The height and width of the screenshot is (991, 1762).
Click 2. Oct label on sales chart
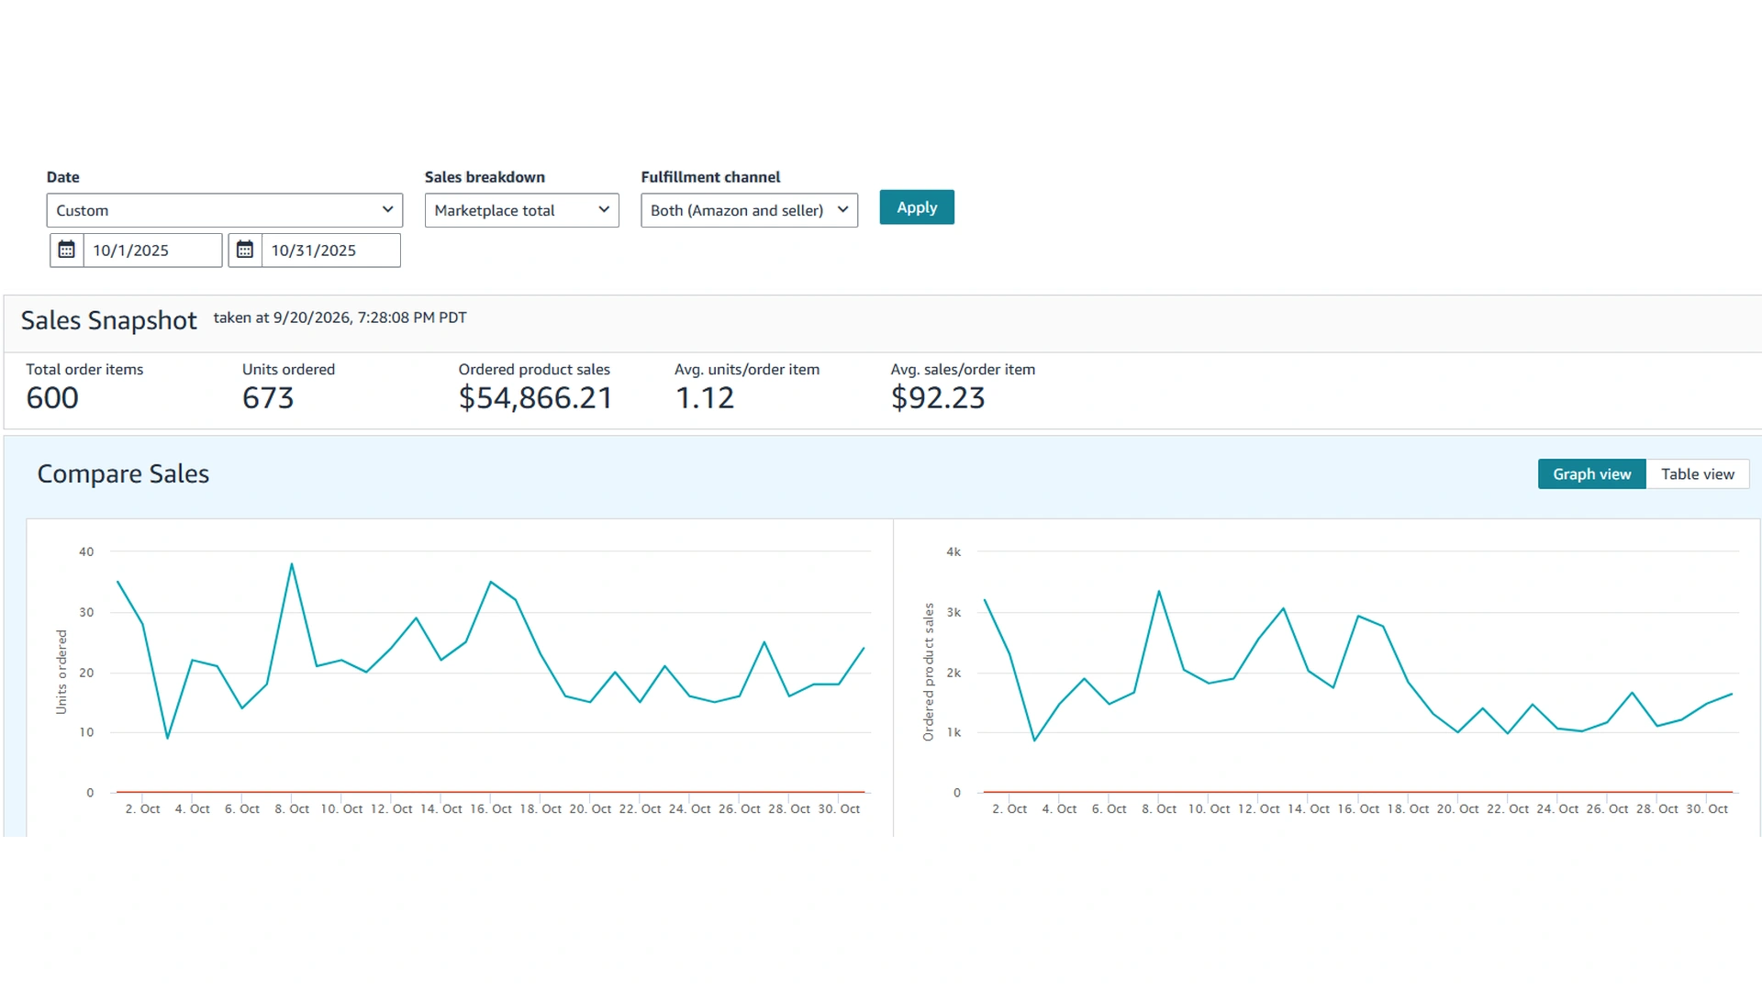[x=1009, y=809]
